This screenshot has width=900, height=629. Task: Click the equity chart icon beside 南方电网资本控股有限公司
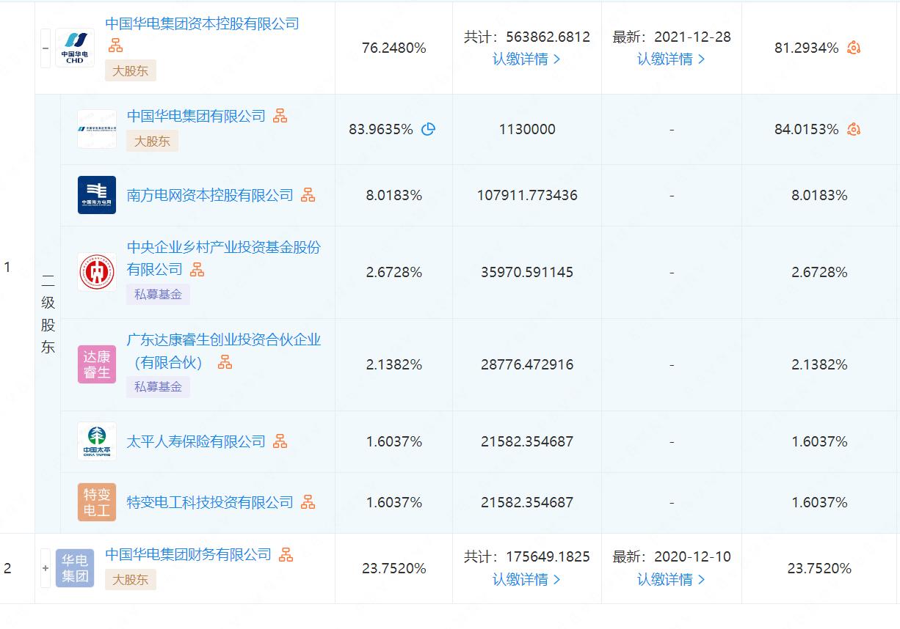[308, 195]
